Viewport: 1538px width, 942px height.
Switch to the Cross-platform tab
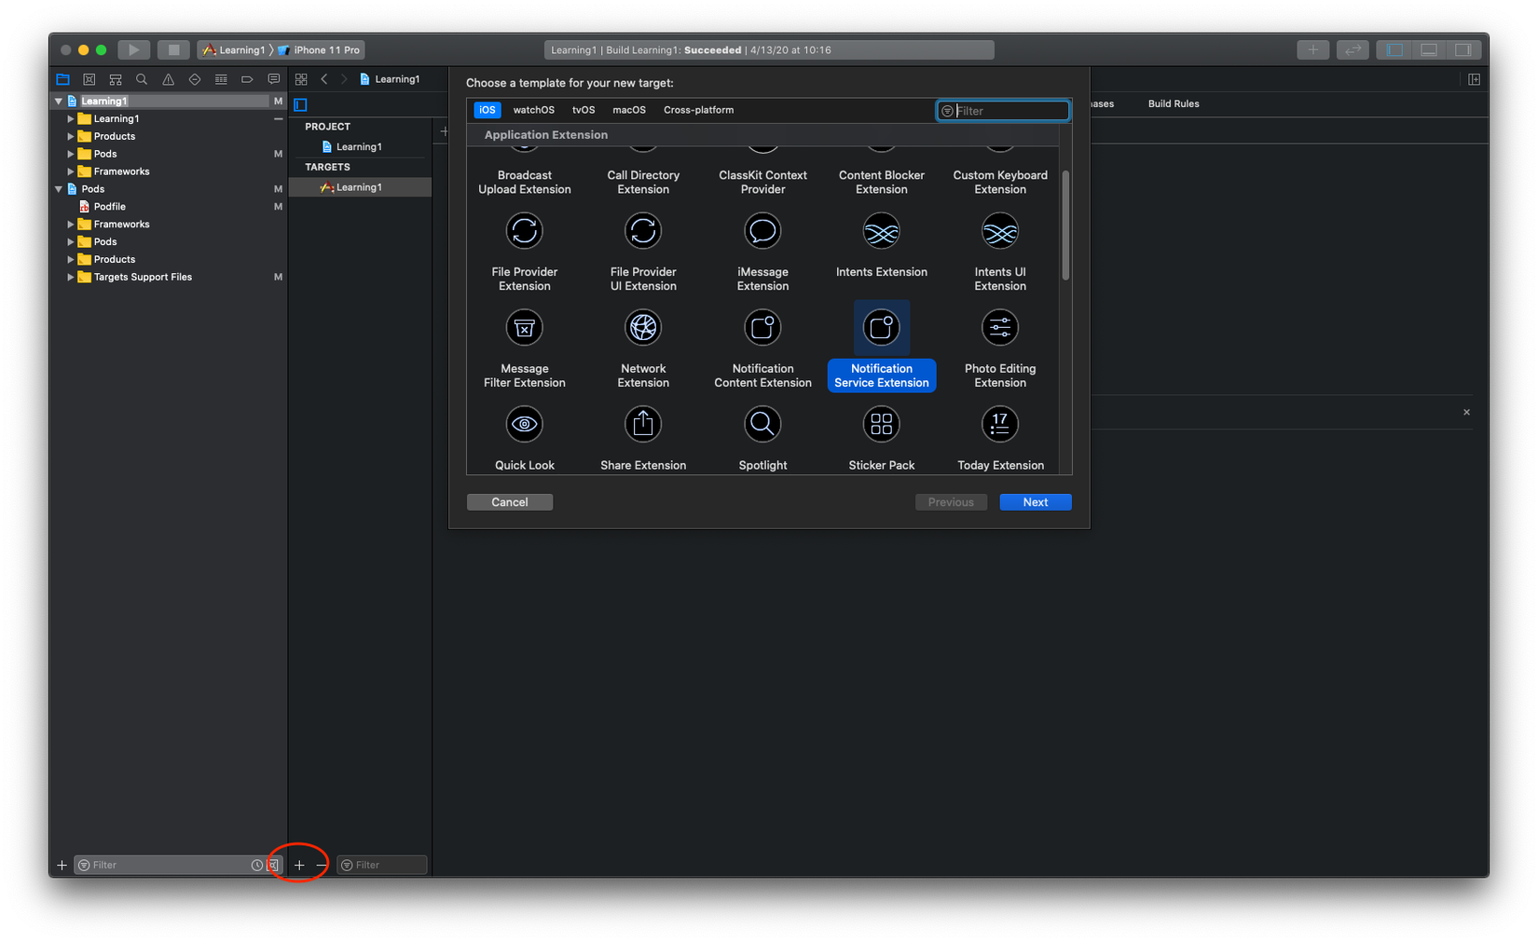699,110
